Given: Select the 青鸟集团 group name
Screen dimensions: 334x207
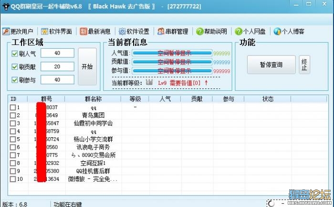Looking at the screenshot, I should [93, 115].
